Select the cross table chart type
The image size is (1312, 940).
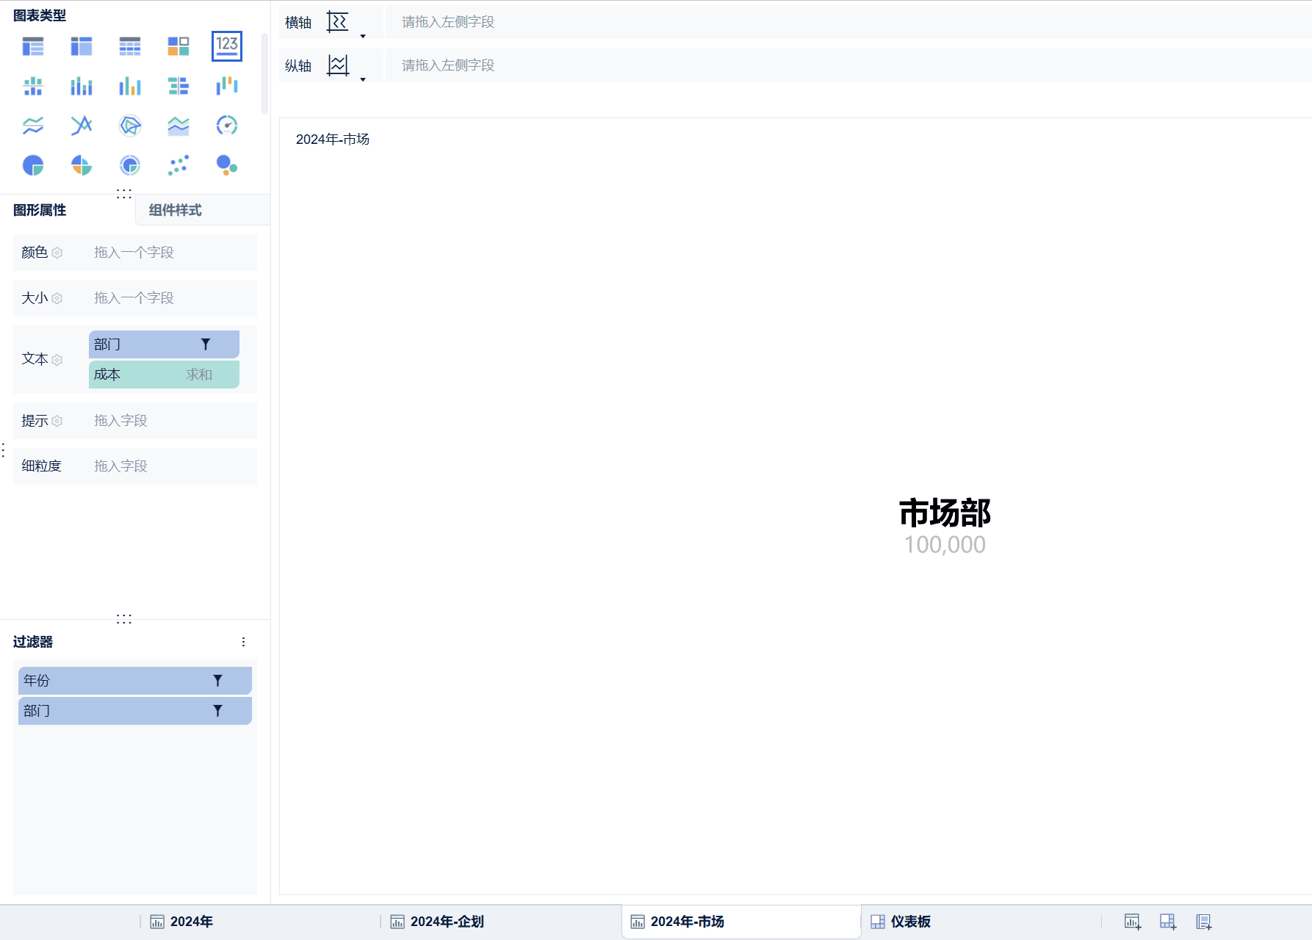pyautogui.click(x=82, y=46)
